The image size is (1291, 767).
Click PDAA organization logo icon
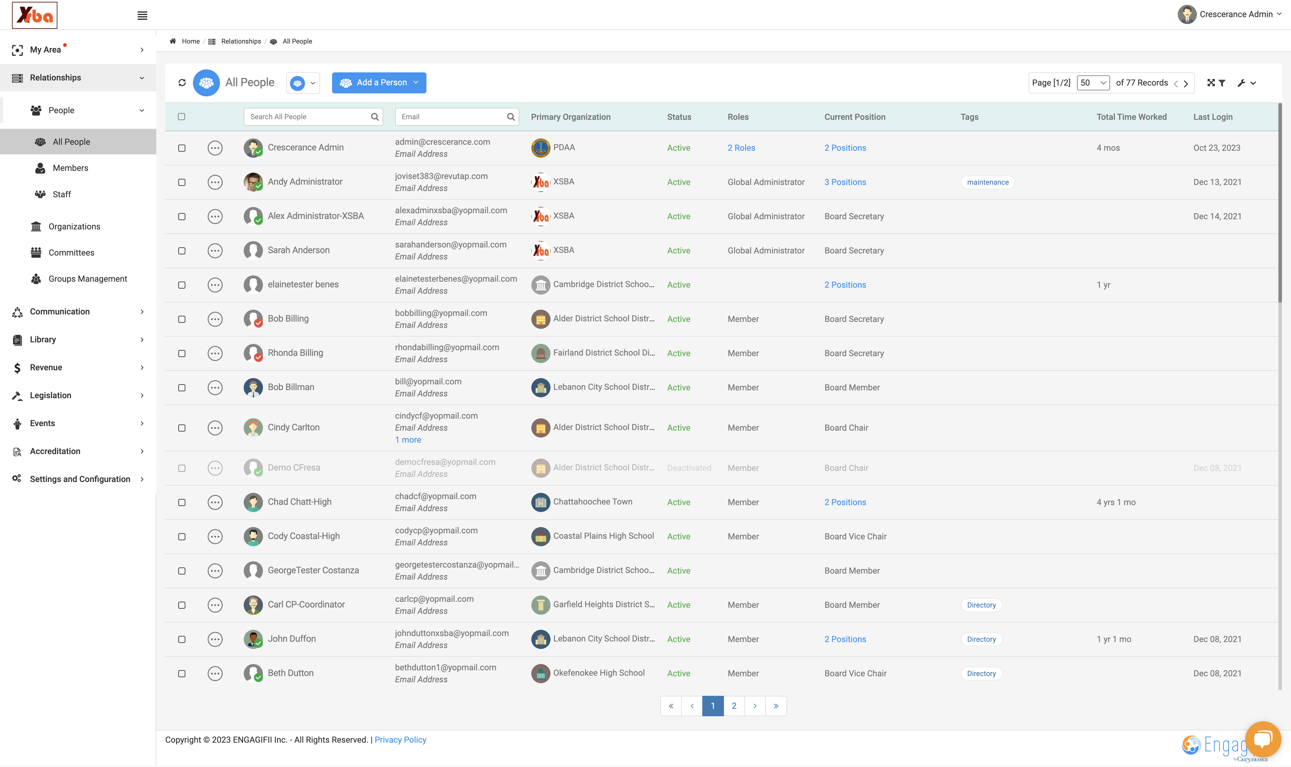click(540, 148)
